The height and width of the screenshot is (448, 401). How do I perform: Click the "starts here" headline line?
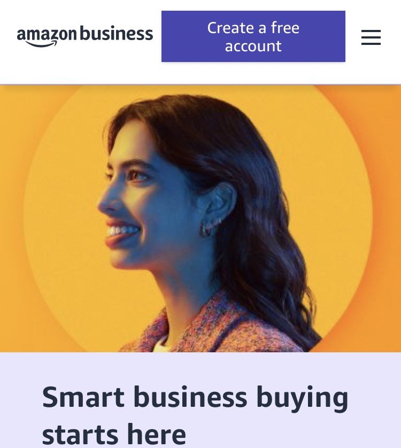[x=114, y=434]
